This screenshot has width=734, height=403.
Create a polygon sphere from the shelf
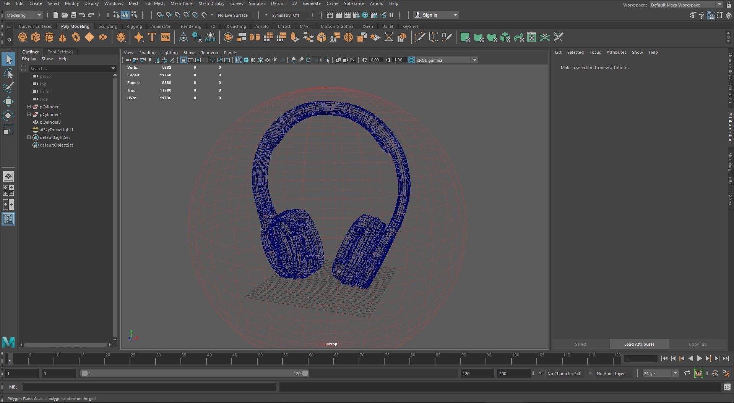point(23,37)
